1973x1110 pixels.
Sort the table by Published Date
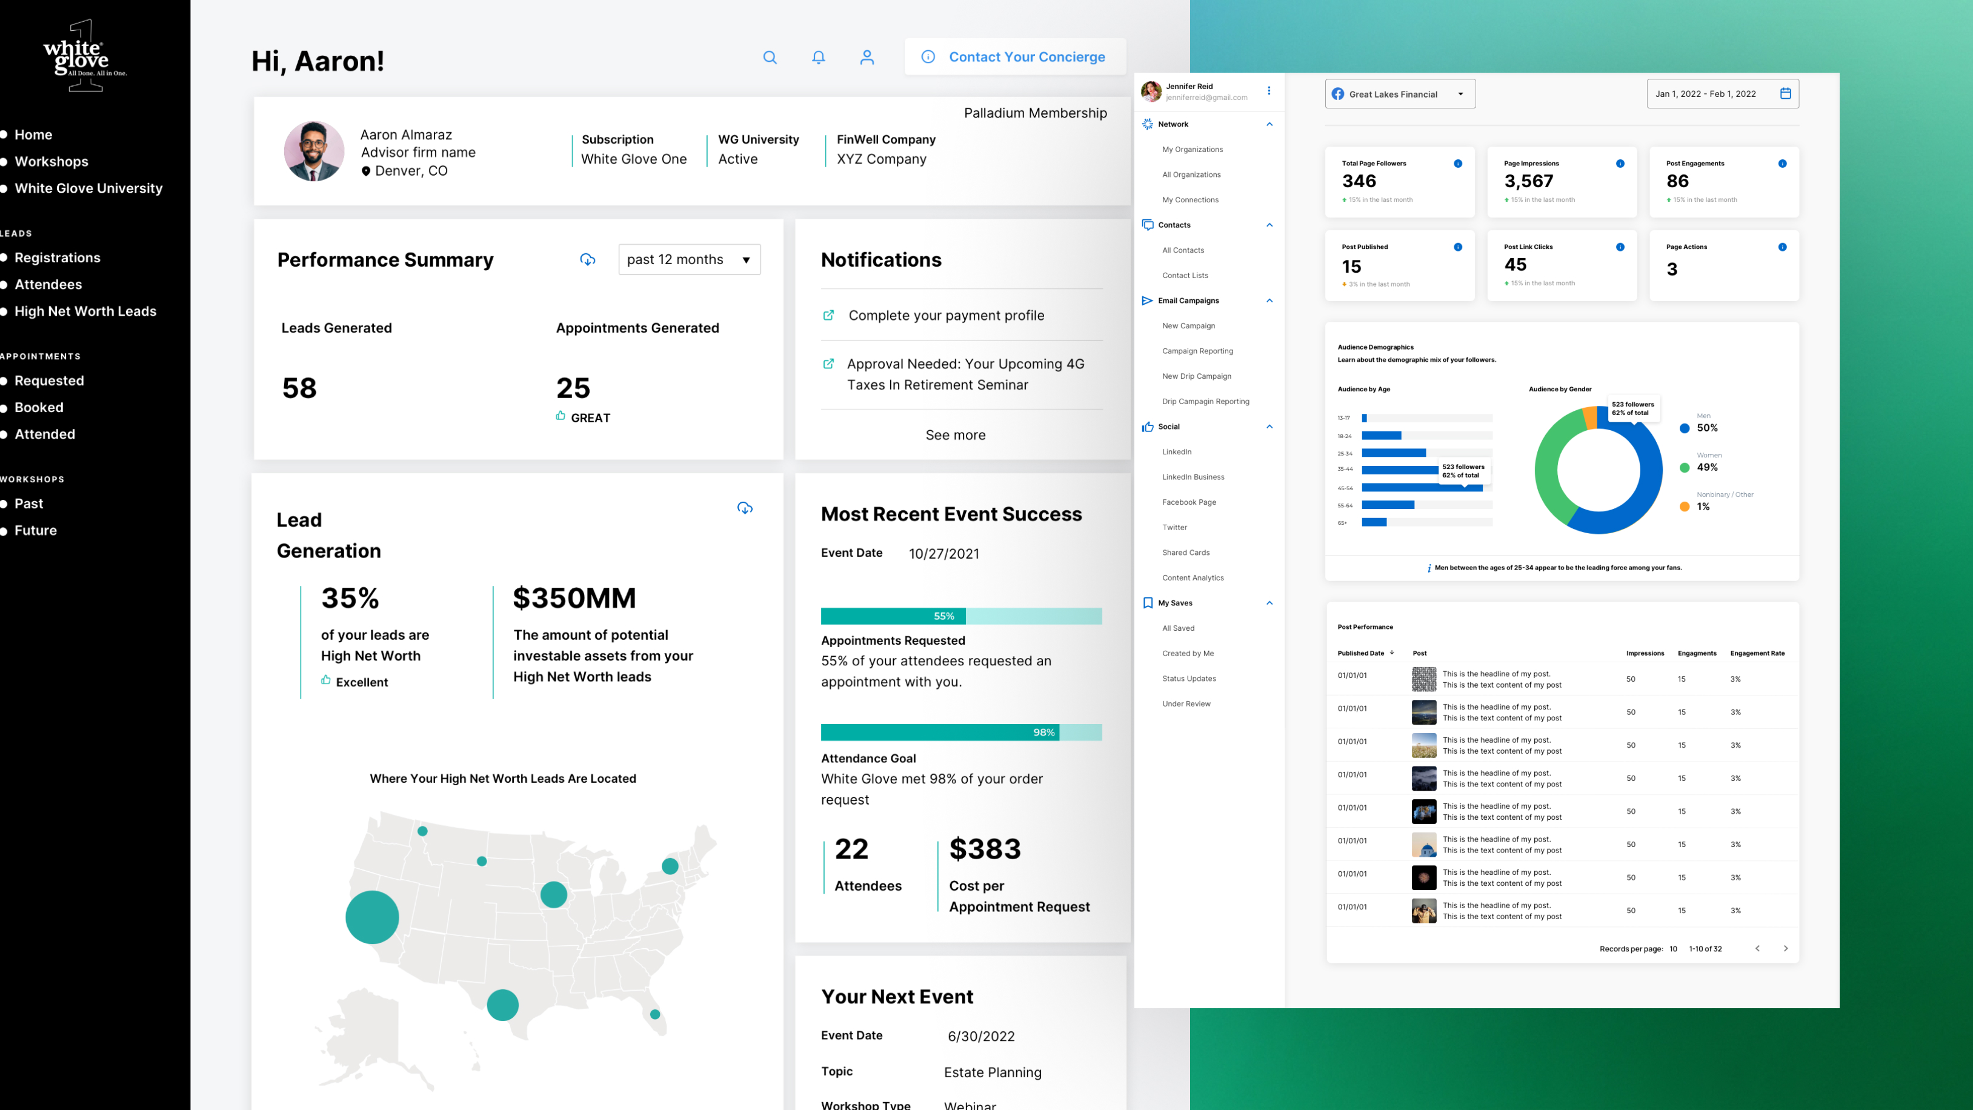coord(1365,653)
